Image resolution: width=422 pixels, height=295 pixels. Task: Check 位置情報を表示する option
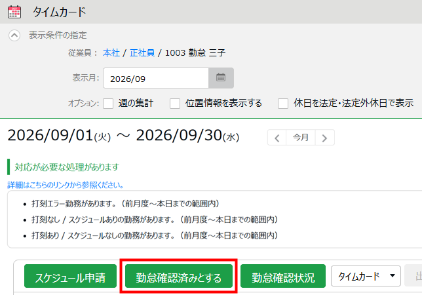(x=175, y=104)
